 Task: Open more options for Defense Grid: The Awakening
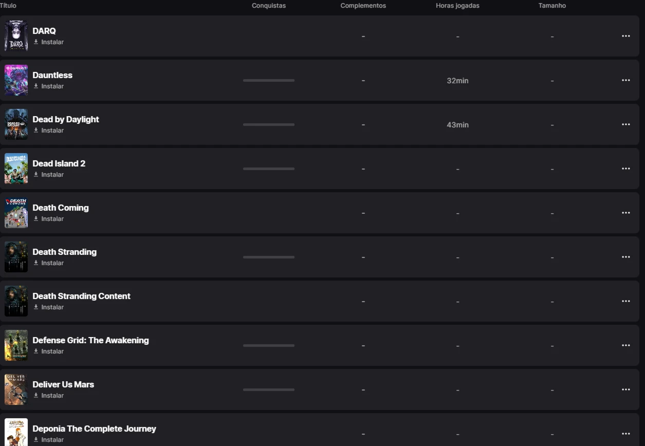(x=625, y=345)
